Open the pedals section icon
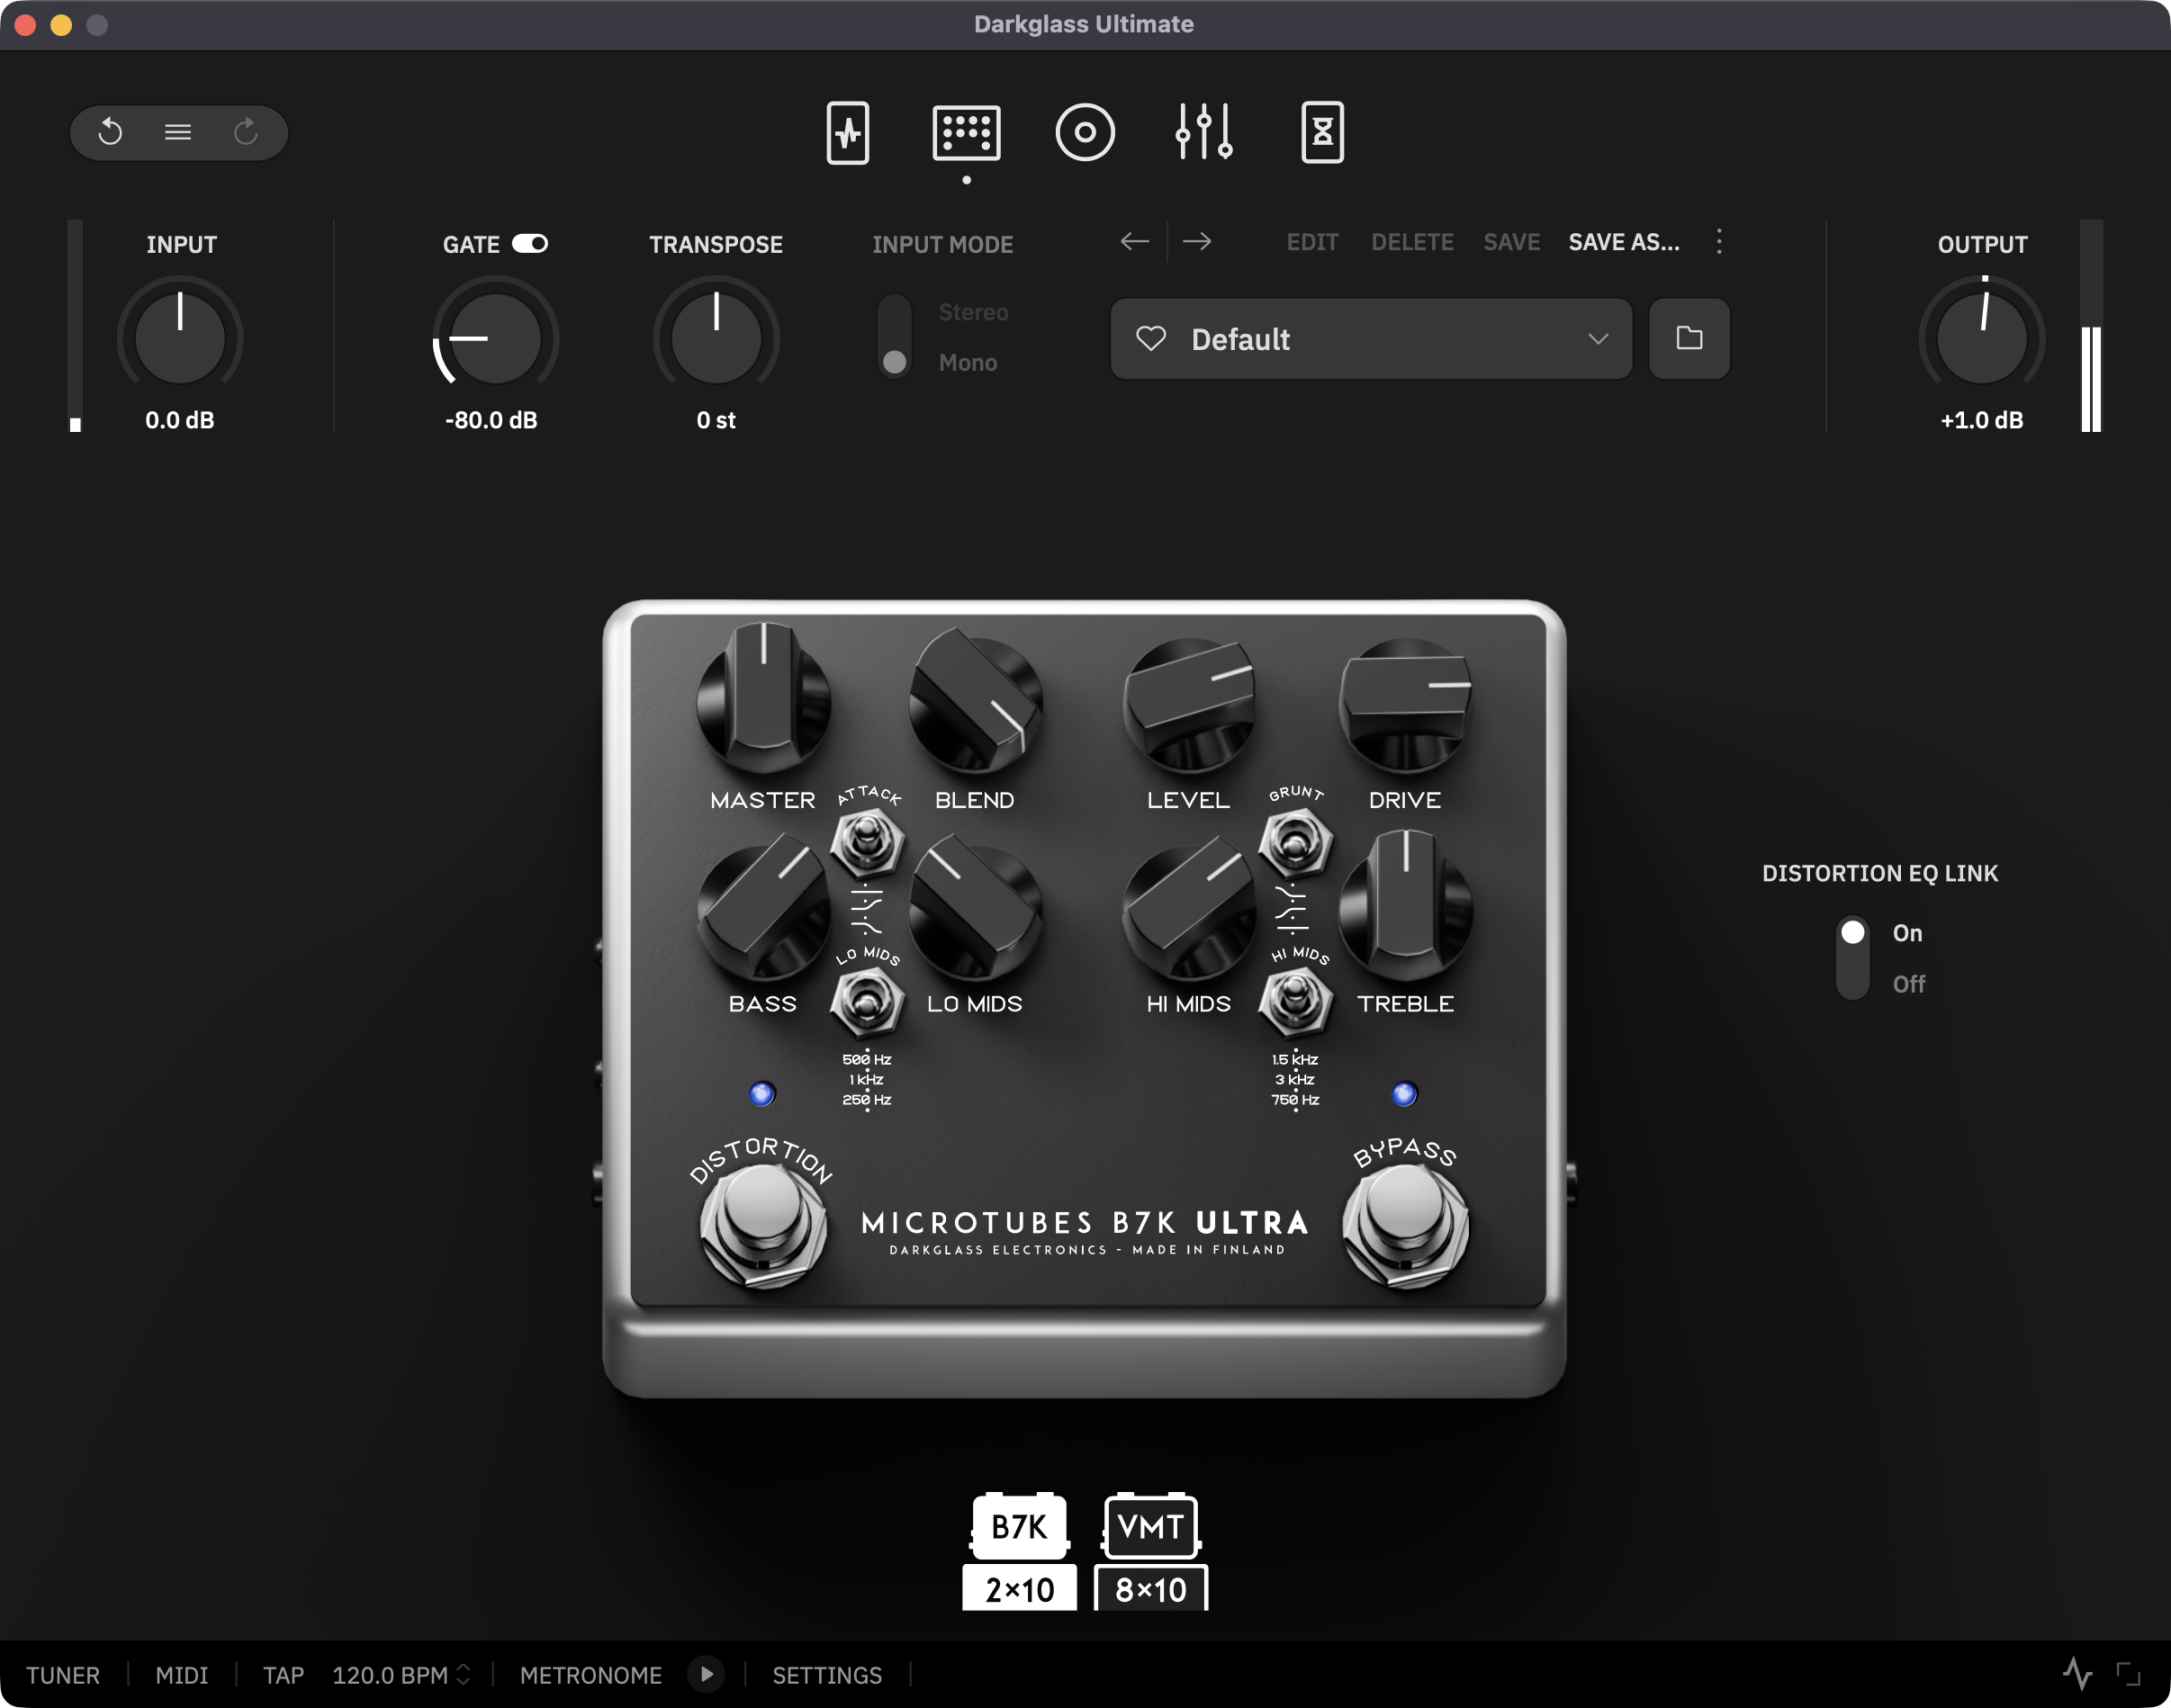 pos(847,132)
